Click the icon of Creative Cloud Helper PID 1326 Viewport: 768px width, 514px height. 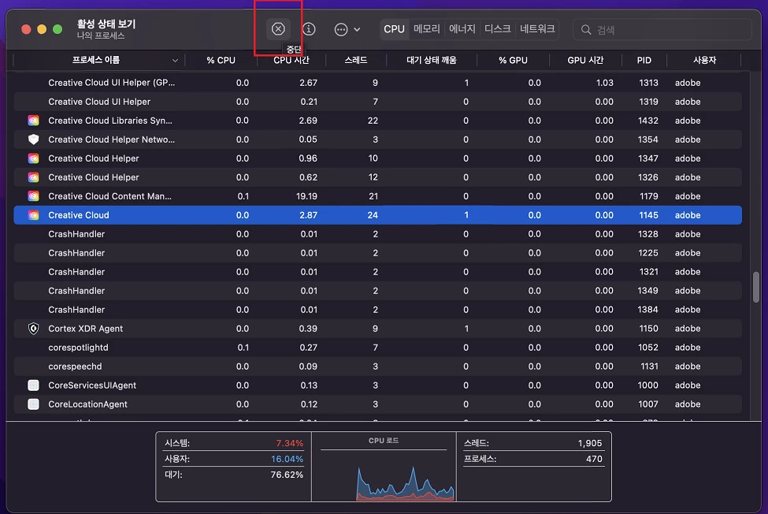point(33,177)
